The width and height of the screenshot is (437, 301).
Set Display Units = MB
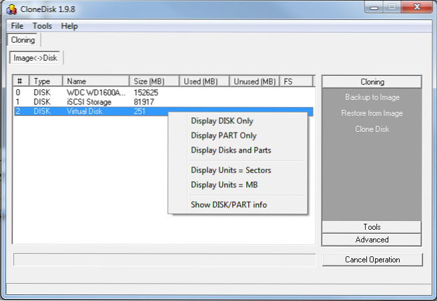tap(224, 185)
